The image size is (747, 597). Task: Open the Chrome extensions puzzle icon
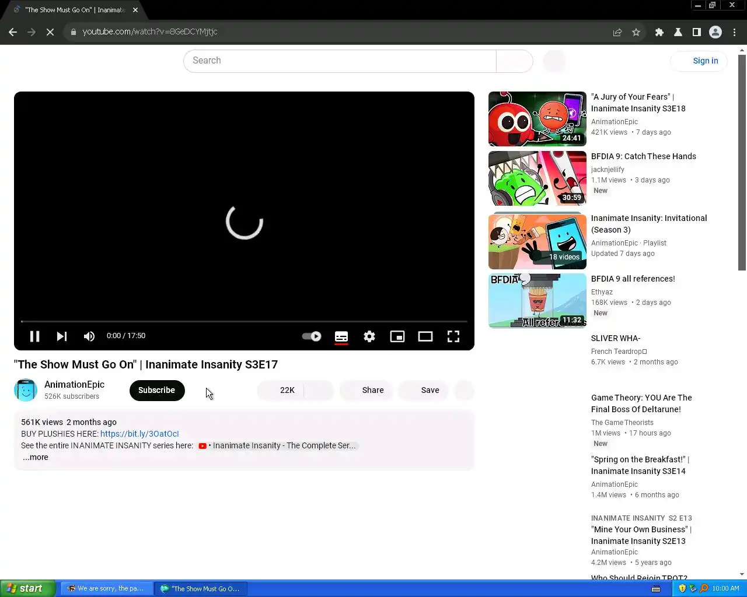pyautogui.click(x=659, y=32)
